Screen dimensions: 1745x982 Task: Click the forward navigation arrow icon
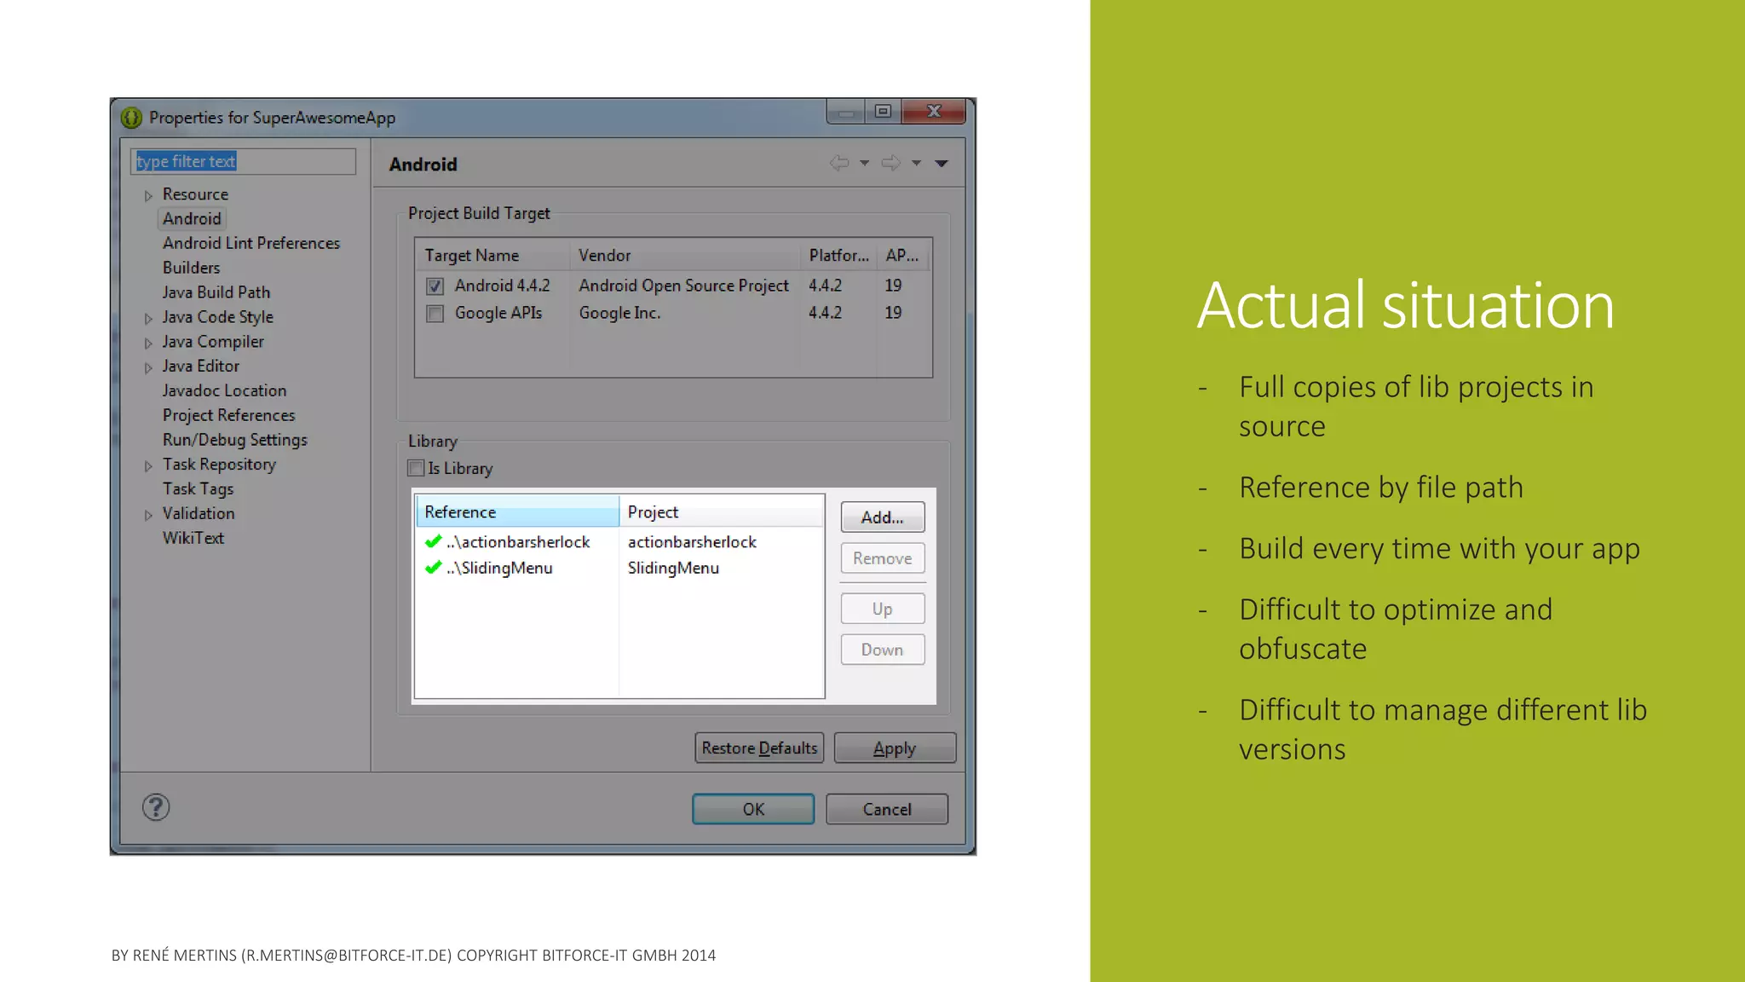[x=890, y=163]
